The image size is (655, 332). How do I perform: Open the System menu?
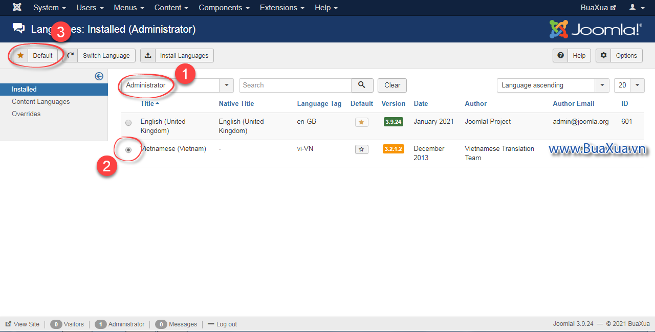[50, 8]
